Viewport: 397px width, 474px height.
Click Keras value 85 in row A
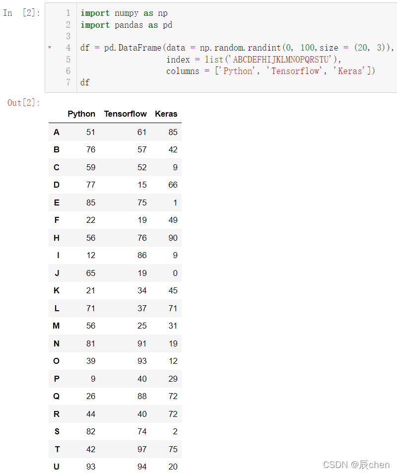(173, 132)
